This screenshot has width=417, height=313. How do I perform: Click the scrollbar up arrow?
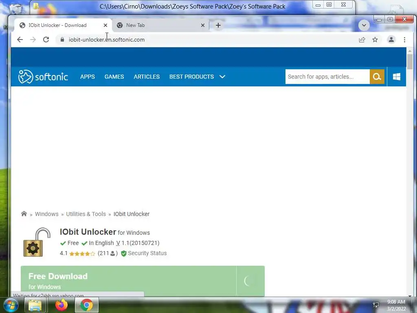(410, 50)
